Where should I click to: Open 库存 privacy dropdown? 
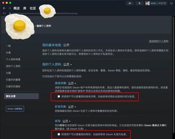[x=67, y=121]
